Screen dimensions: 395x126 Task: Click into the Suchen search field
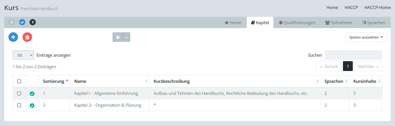(353, 55)
